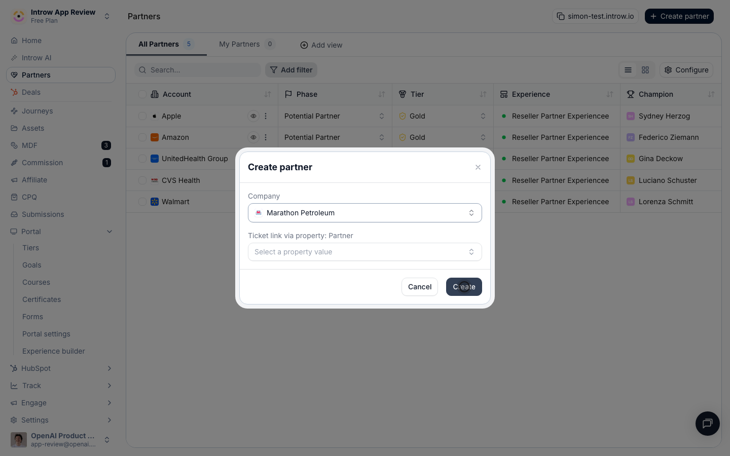
Task: Click the CPQ clipboard icon
Action: point(14,197)
